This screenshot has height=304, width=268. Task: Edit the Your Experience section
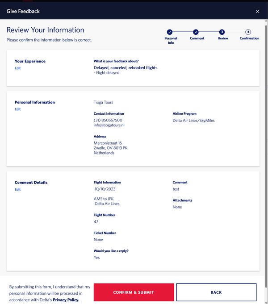pyautogui.click(x=17, y=68)
